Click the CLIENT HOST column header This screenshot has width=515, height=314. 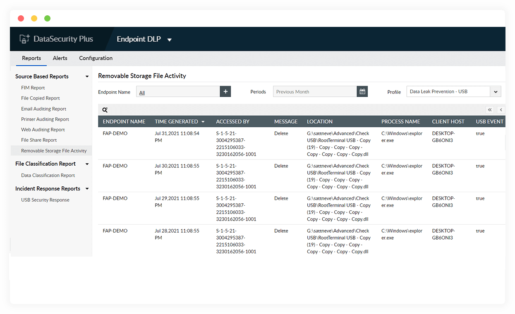(x=448, y=121)
